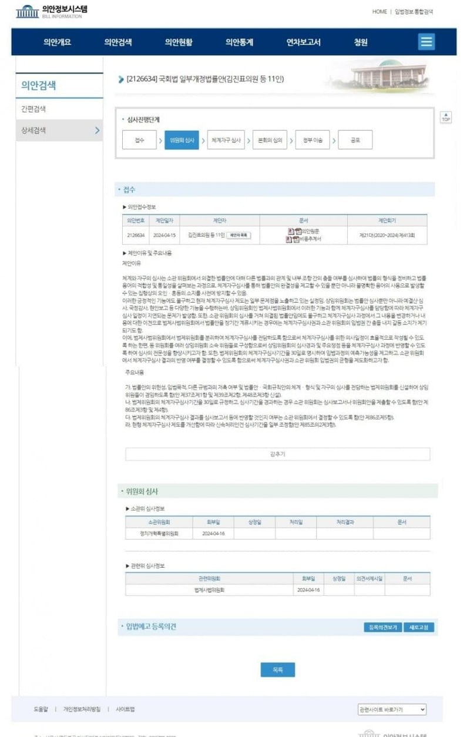Select 접수 progress stage

139,140
